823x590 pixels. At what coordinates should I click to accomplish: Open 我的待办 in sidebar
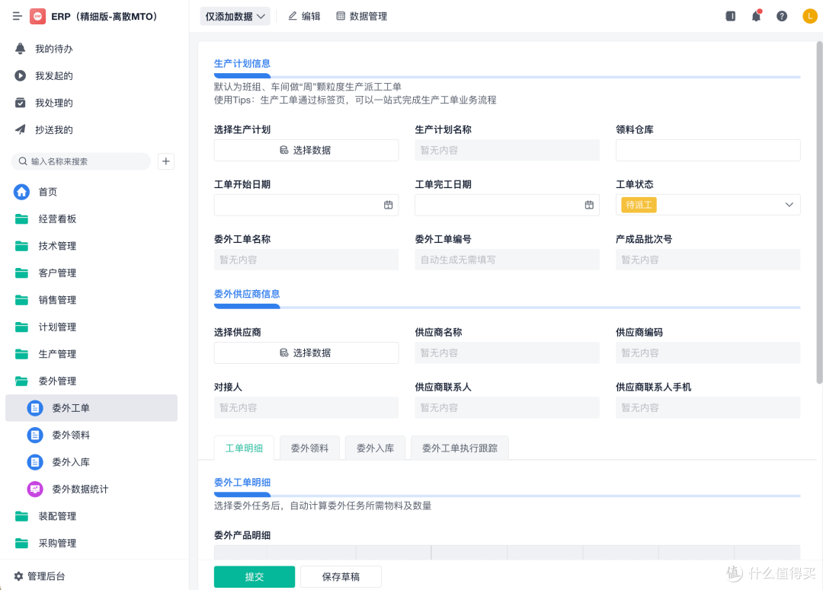pos(53,49)
